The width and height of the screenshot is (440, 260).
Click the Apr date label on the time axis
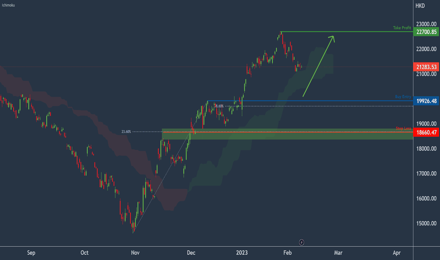pyautogui.click(x=397, y=253)
